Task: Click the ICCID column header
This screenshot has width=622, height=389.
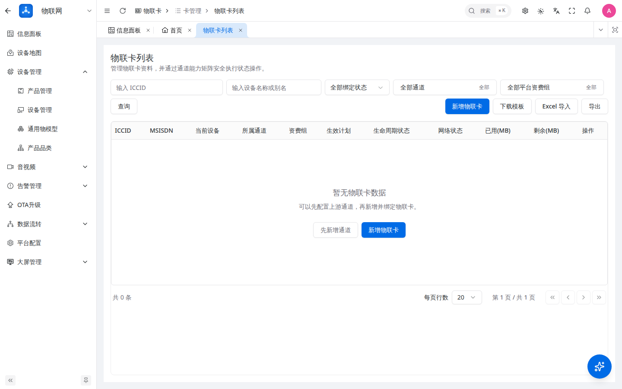Action: pos(123,131)
